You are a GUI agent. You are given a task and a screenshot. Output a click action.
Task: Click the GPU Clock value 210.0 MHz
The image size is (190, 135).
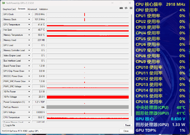[x=39, y=14]
